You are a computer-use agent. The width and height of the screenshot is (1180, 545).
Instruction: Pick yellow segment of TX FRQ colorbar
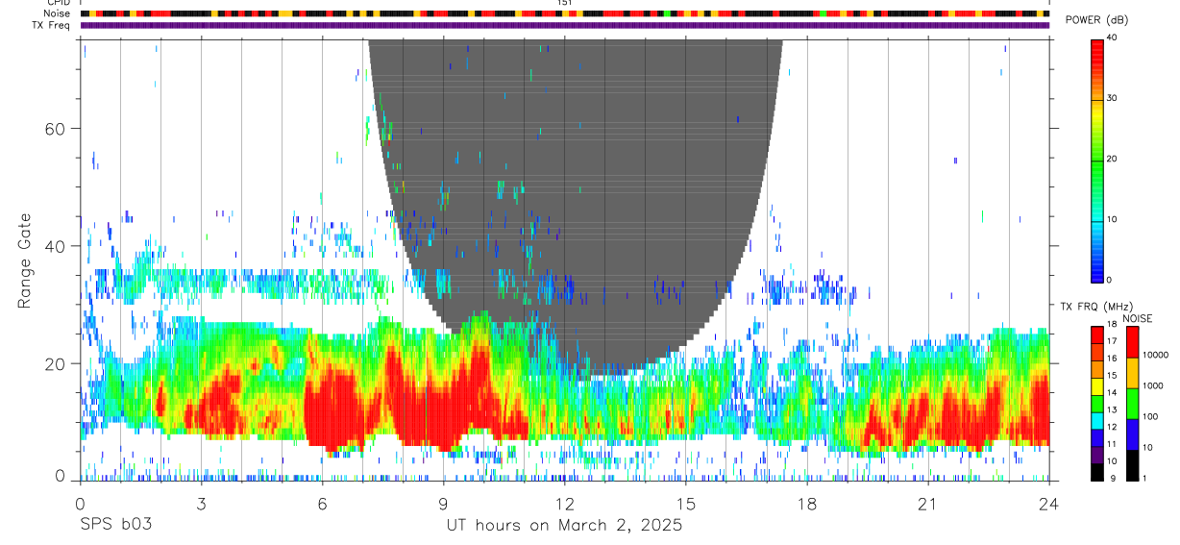(1097, 384)
